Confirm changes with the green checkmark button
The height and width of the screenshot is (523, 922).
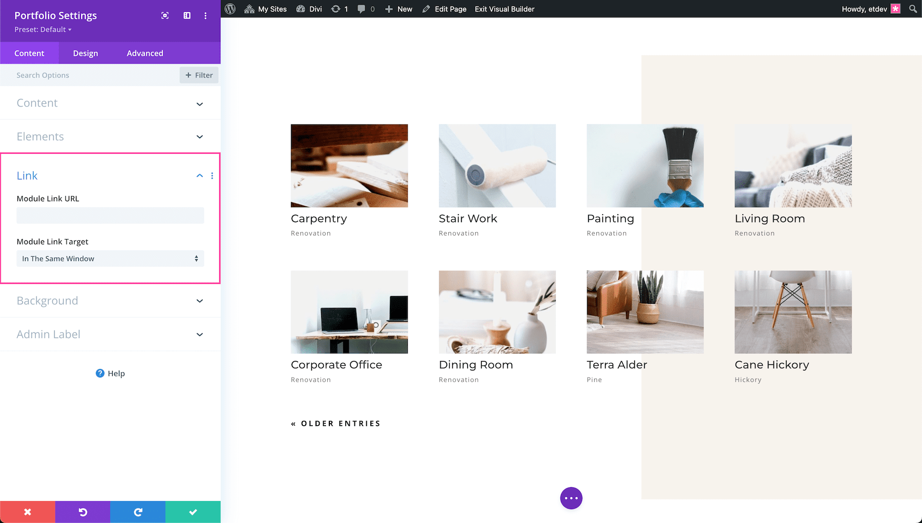click(x=193, y=511)
